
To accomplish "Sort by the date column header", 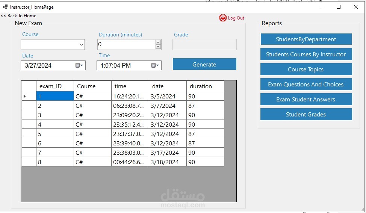I will tap(168, 86).
